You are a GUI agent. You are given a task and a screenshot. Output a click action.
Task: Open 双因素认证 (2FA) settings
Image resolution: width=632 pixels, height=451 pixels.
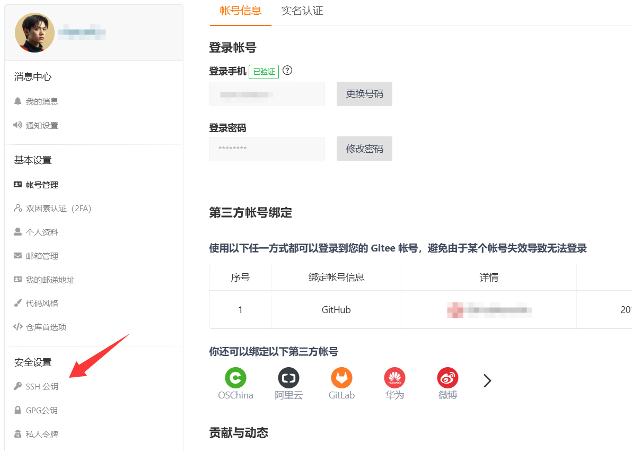tap(58, 209)
